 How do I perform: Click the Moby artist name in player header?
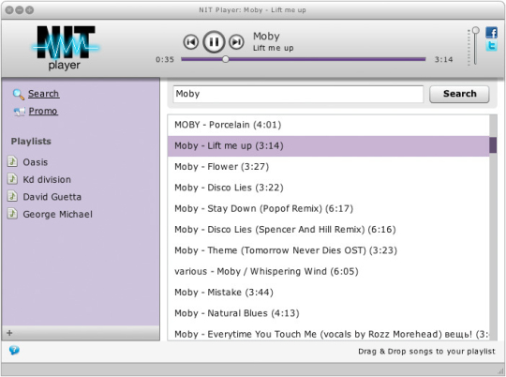point(266,37)
